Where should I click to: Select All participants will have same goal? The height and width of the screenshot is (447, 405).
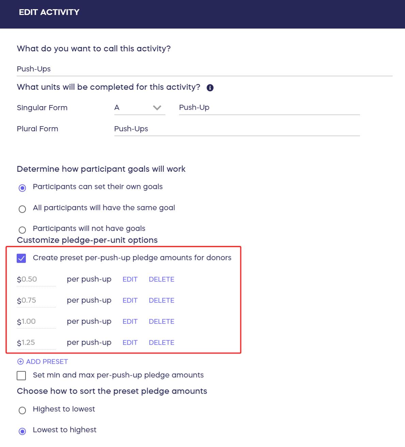[22, 209]
